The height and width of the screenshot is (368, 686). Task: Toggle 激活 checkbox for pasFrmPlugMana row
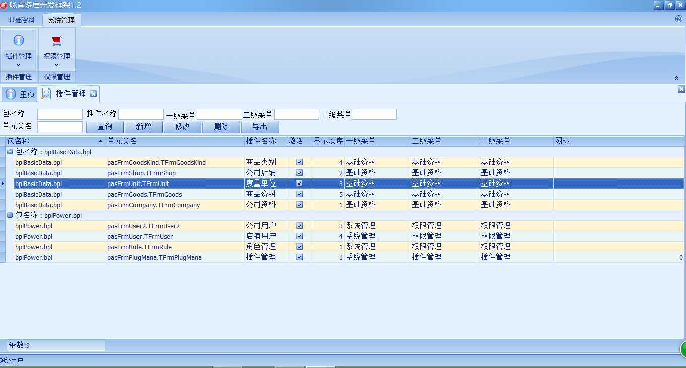[x=299, y=257]
